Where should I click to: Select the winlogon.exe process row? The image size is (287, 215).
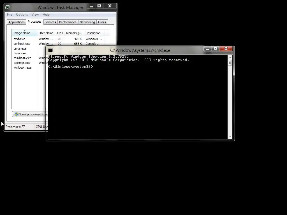tap(29, 67)
